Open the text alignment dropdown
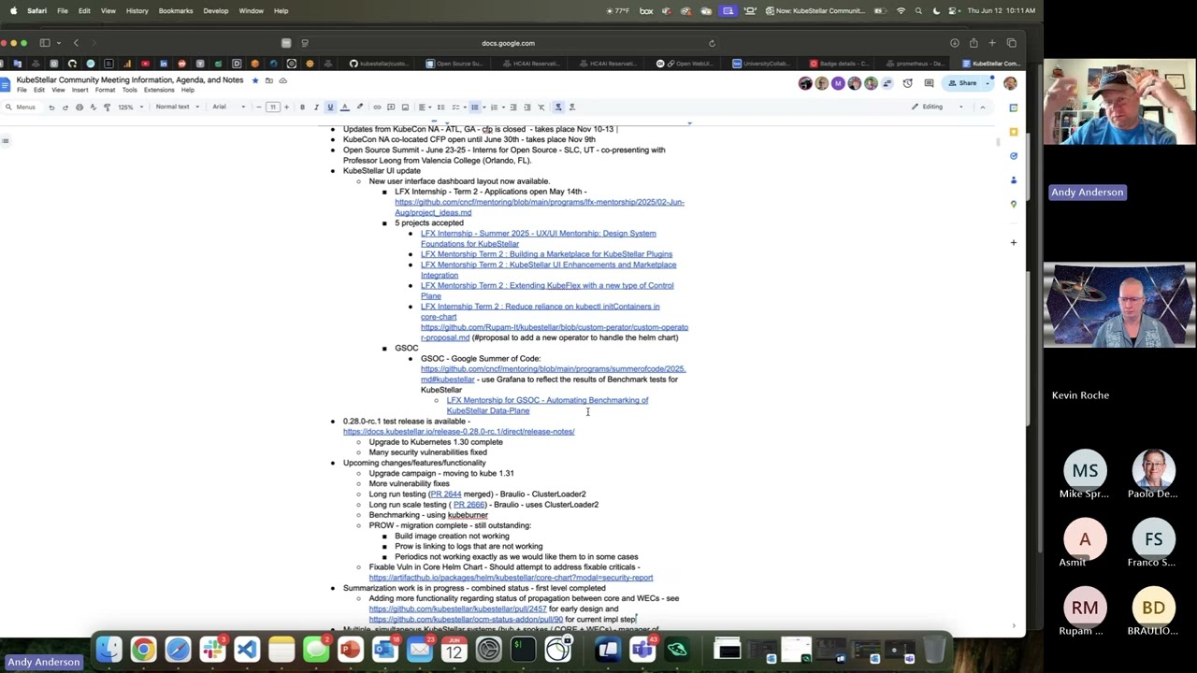Screen dimensions: 1197x673 (424, 107)
